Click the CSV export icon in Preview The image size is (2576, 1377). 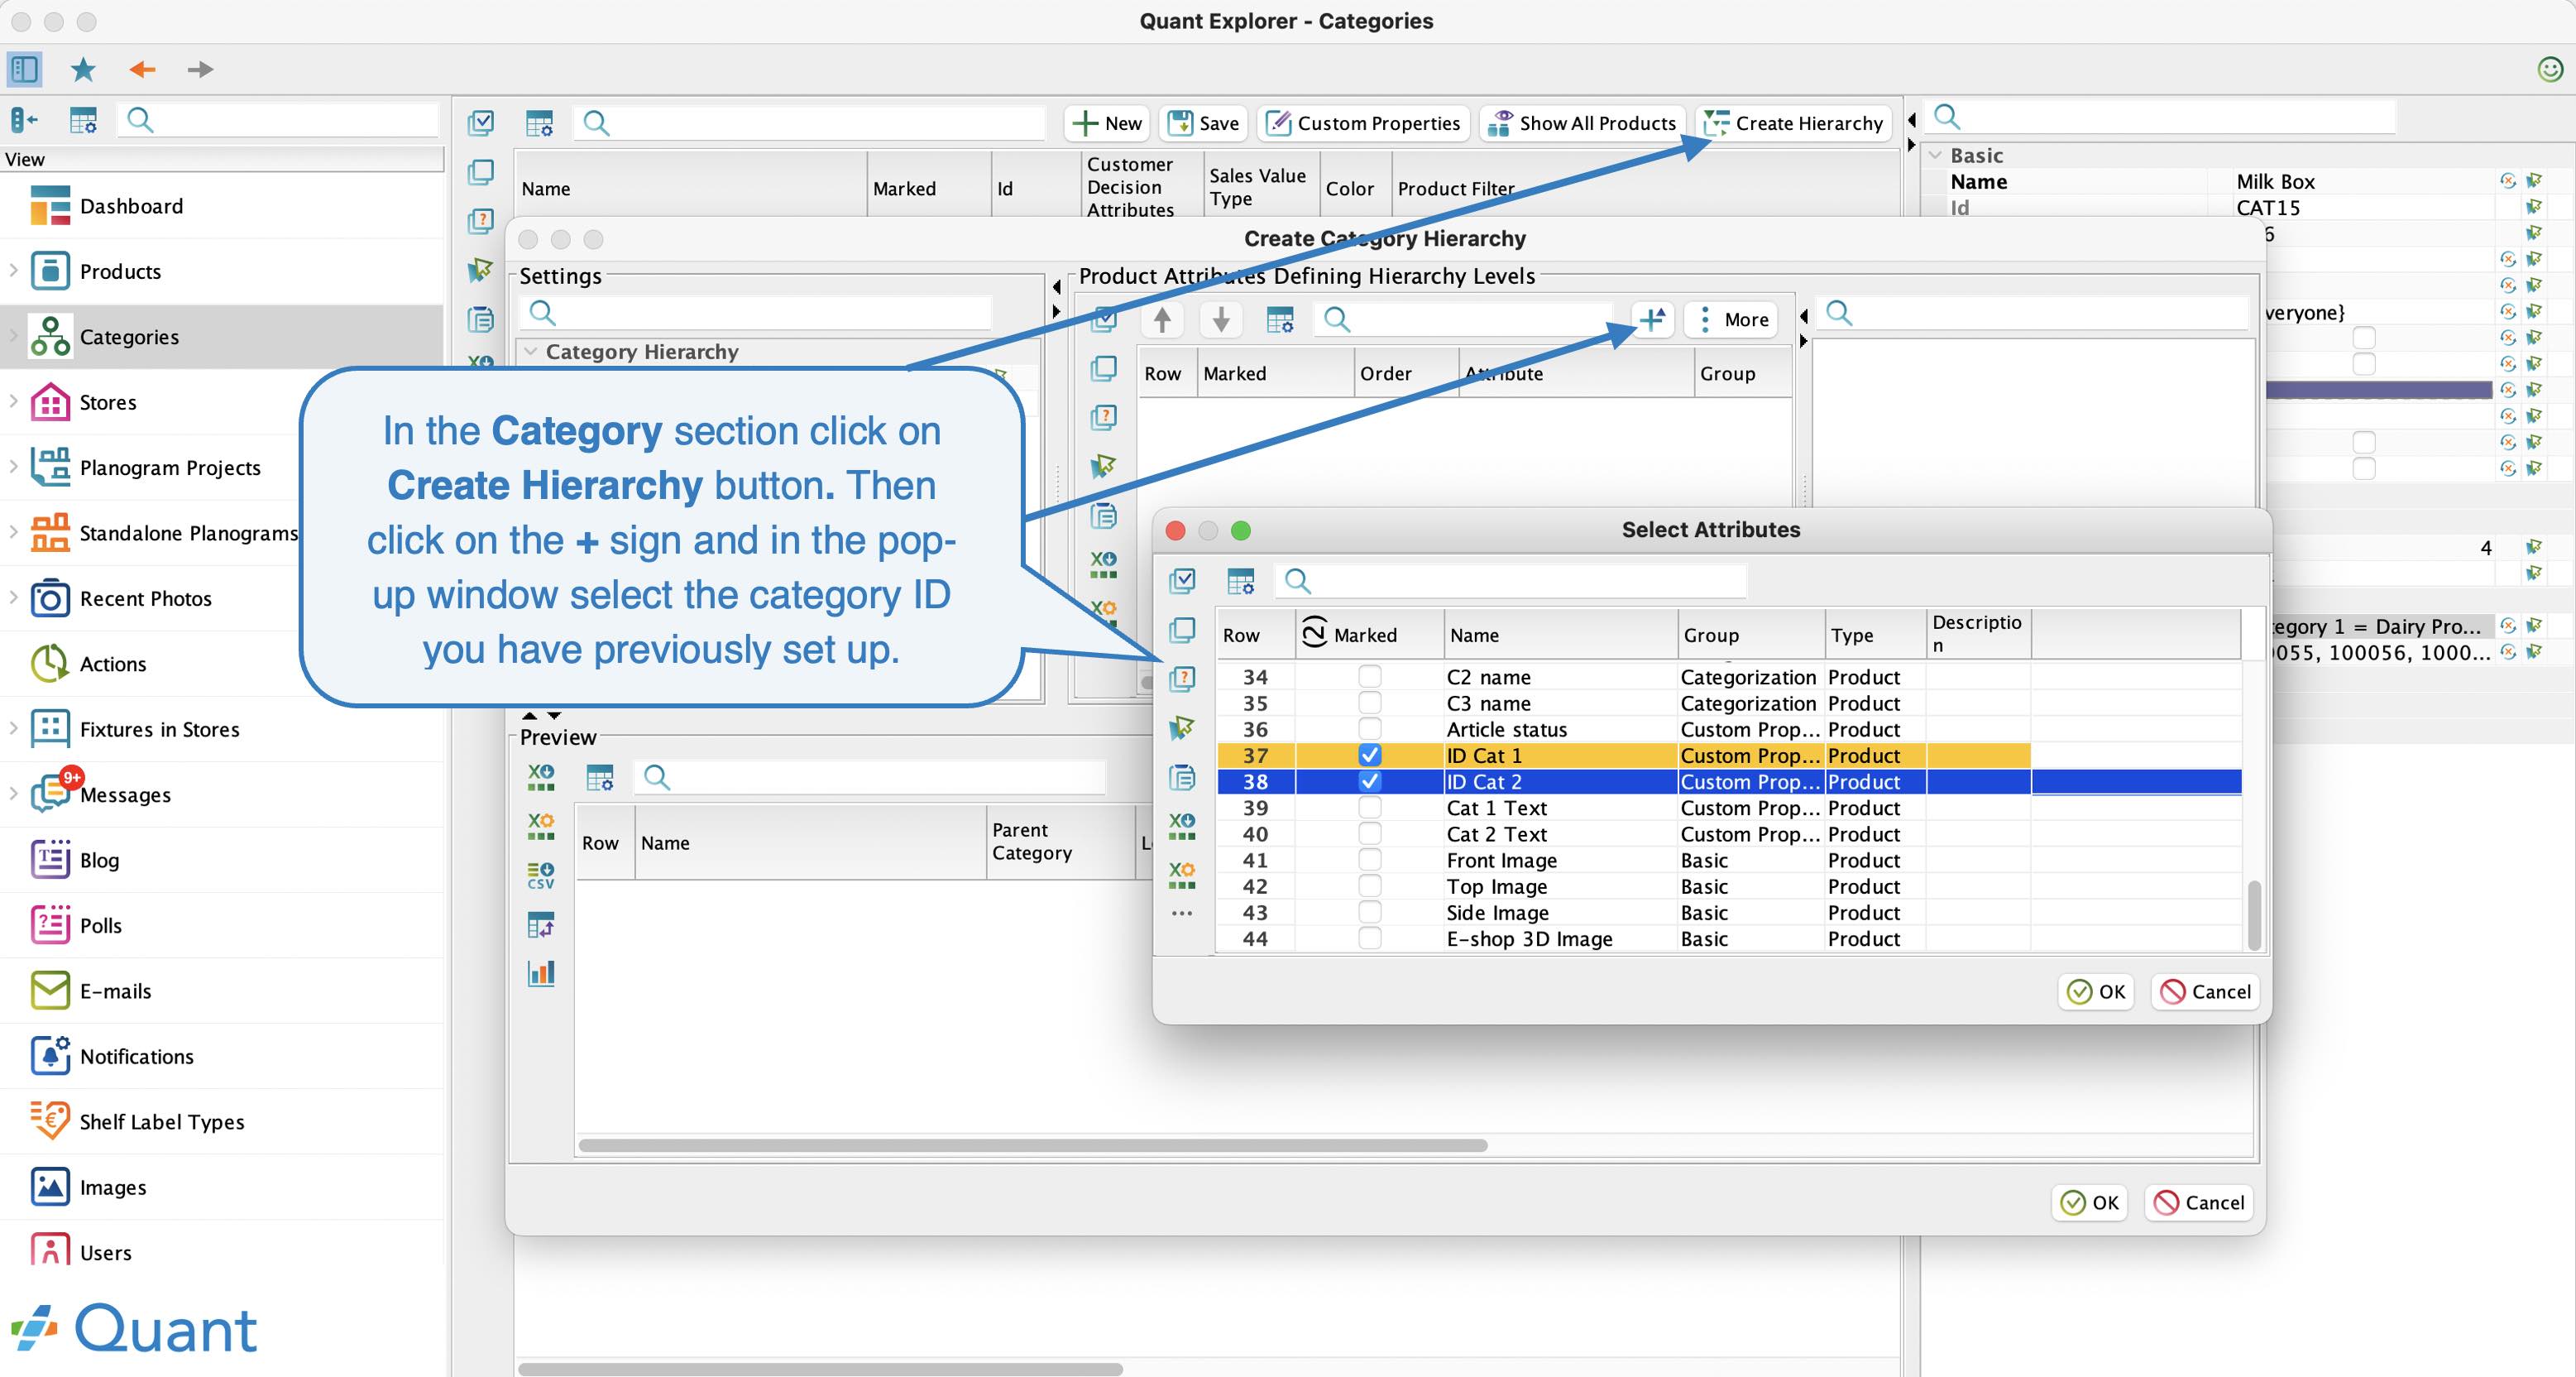(x=541, y=875)
